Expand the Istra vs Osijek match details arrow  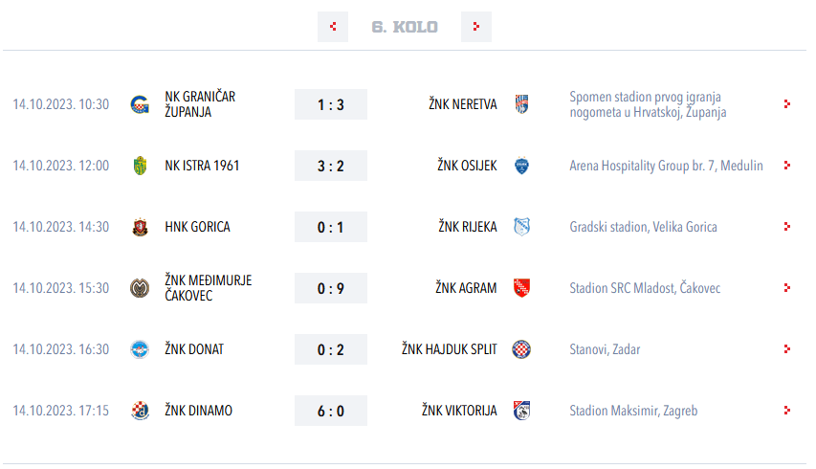pos(786,166)
